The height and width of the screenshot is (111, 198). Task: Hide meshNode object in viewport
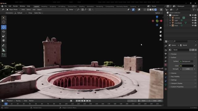[193, 23]
